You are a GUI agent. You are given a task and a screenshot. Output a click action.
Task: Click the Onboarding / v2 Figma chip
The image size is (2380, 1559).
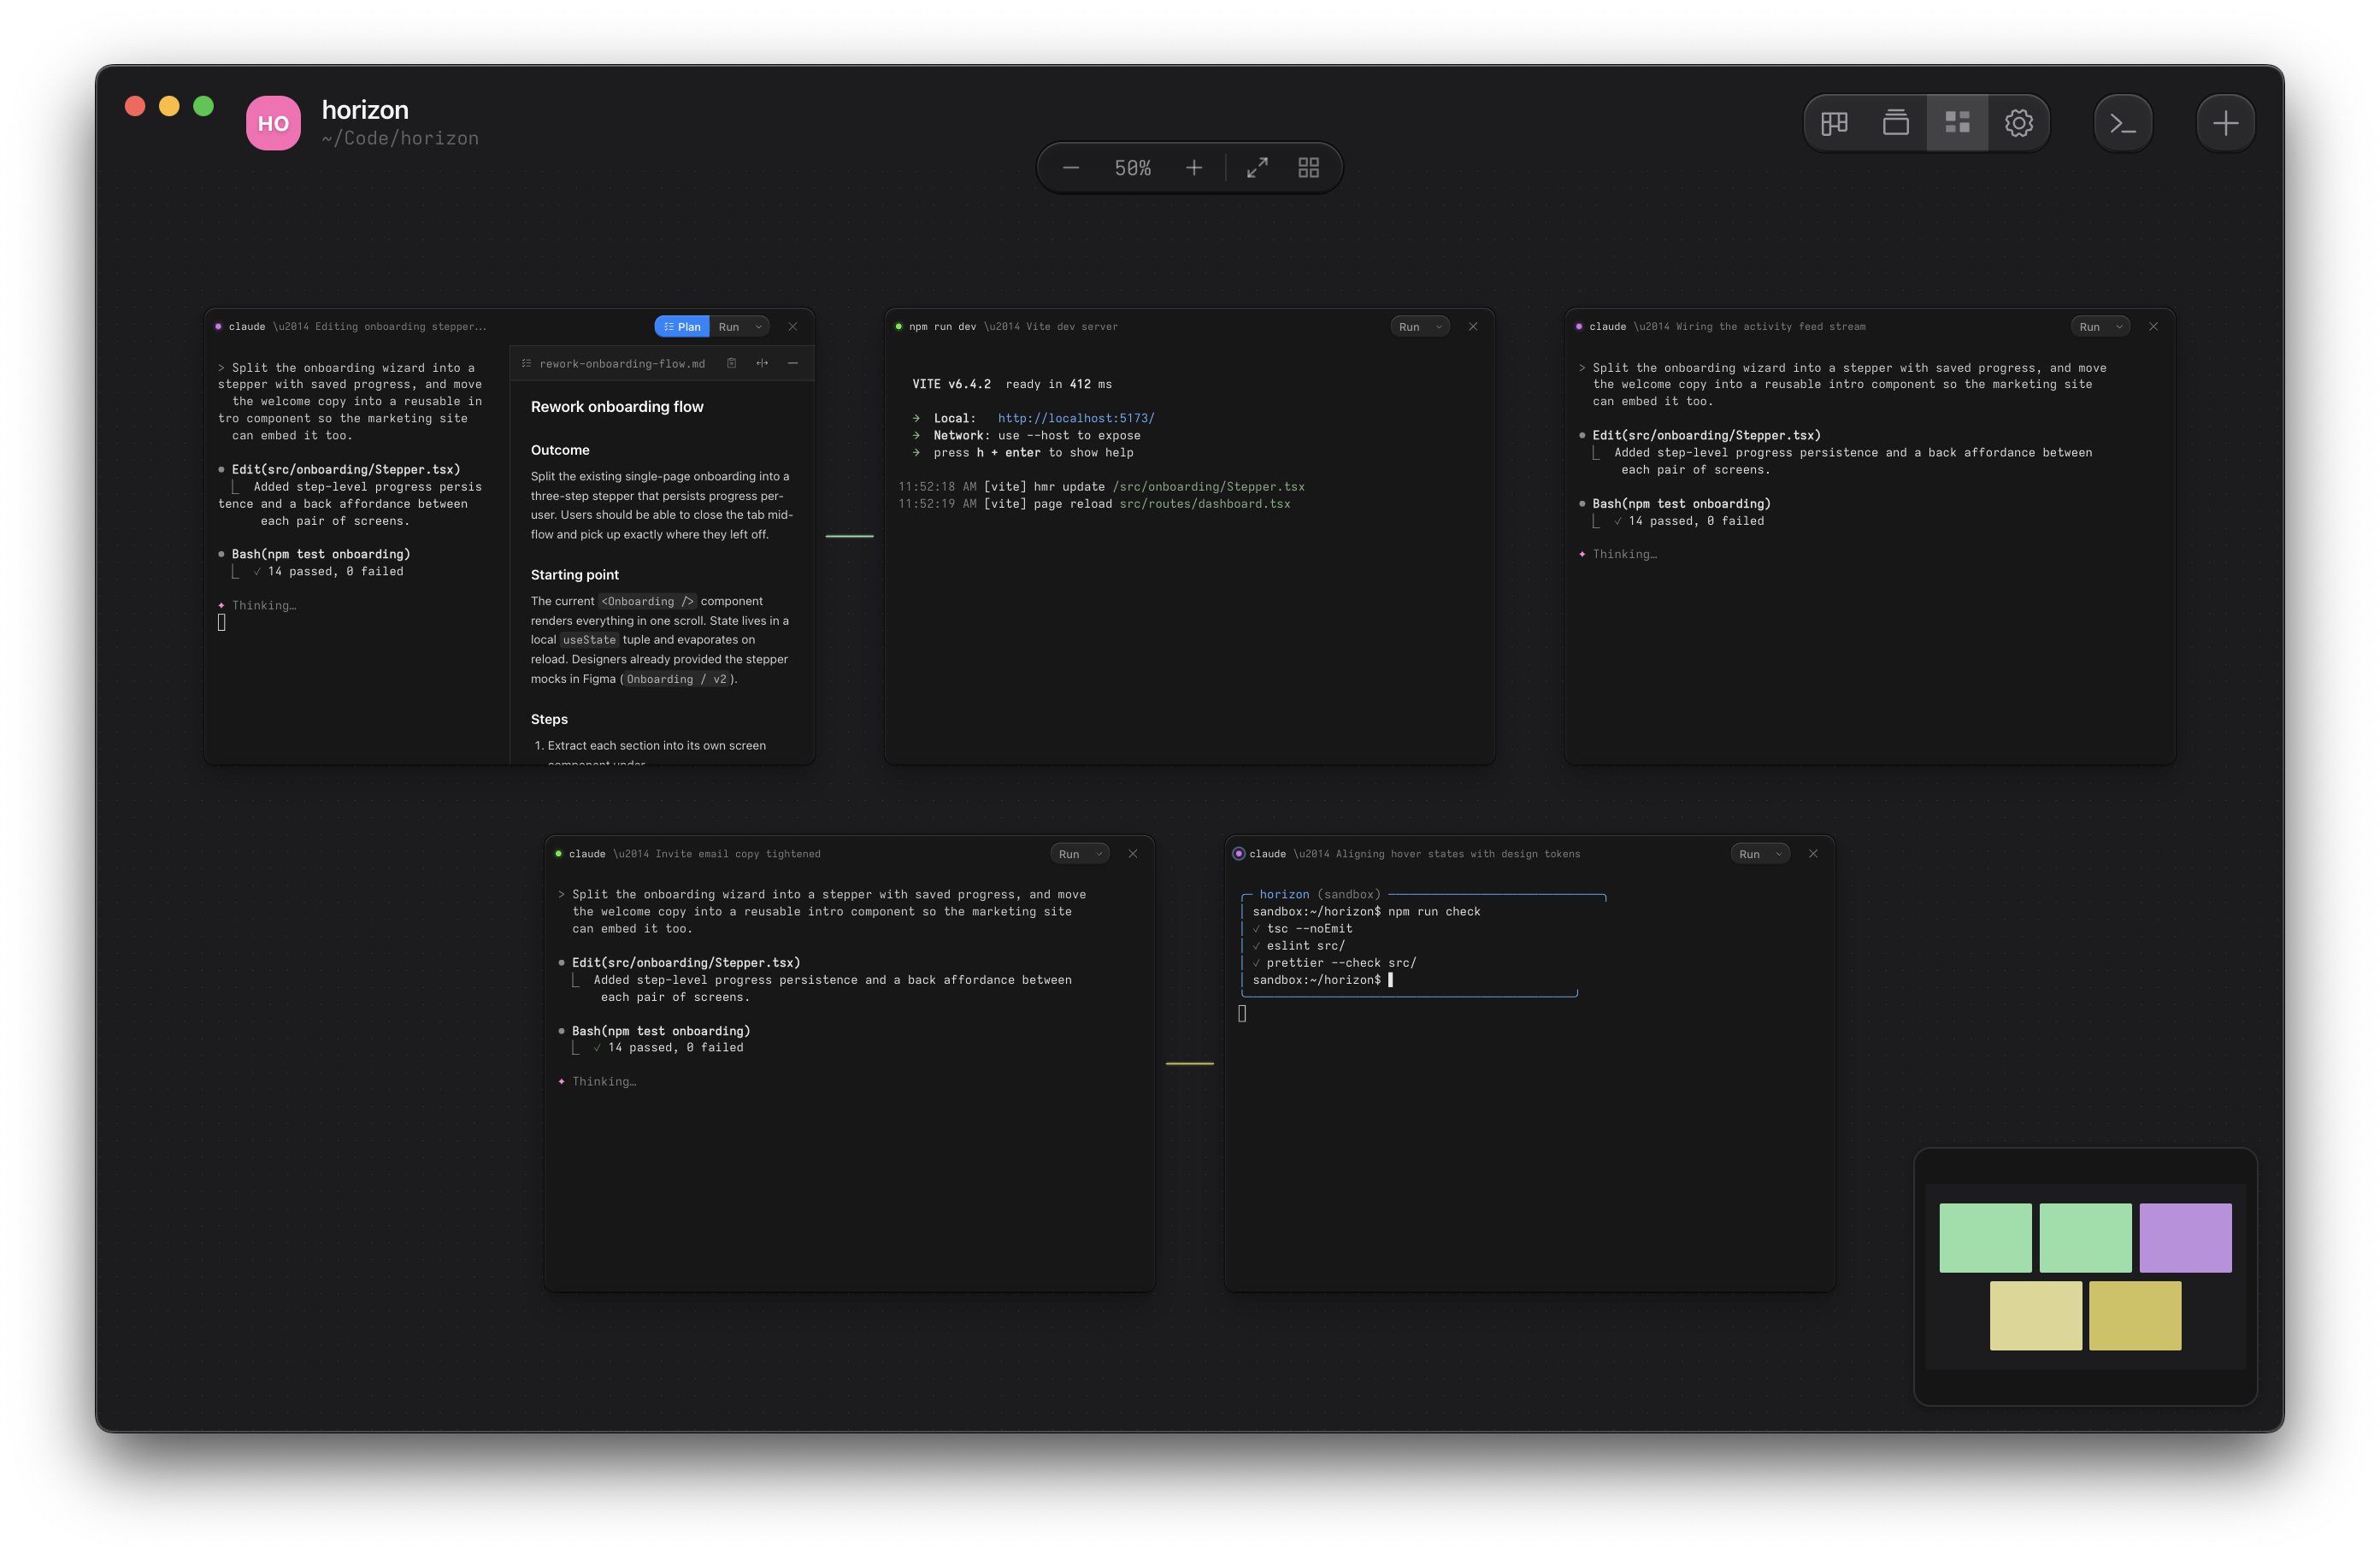(x=677, y=680)
